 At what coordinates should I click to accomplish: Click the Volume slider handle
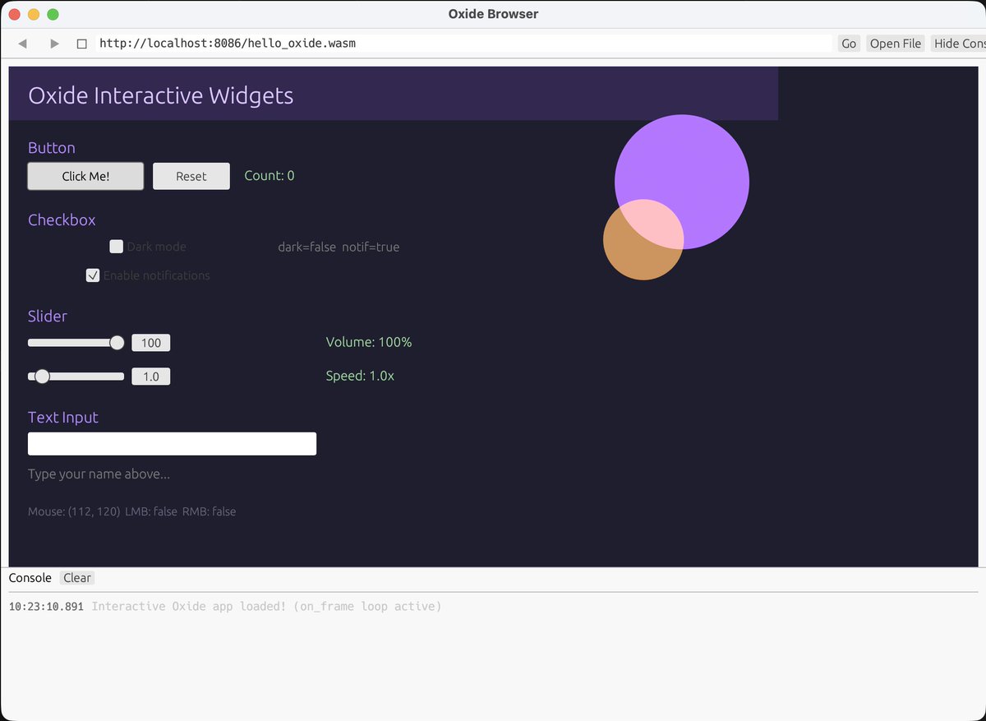coord(117,343)
